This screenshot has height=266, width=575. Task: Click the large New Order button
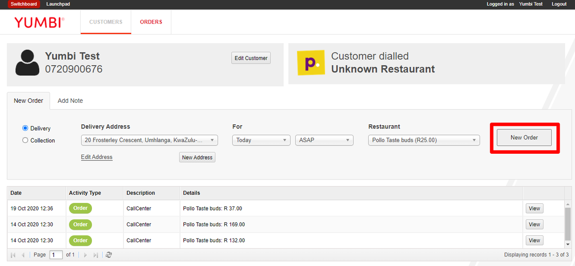point(524,138)
